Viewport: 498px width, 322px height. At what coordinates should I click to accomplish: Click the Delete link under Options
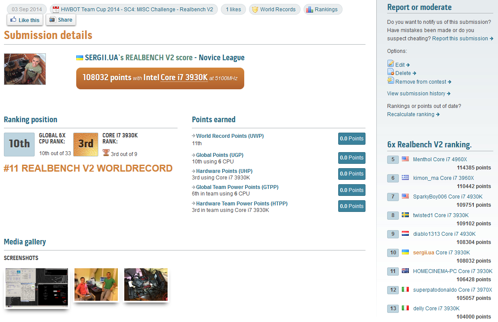406,73
